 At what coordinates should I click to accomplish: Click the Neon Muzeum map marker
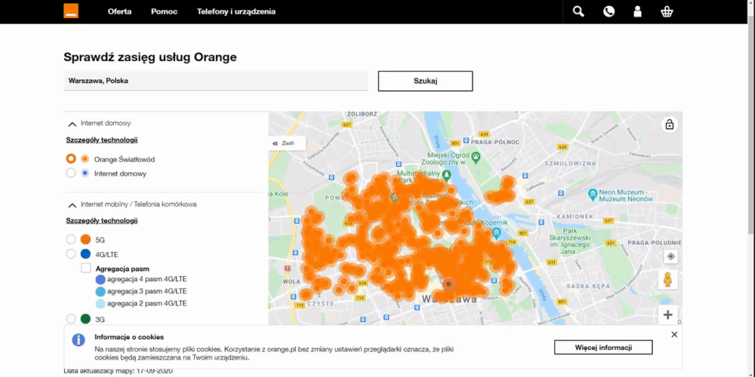[593, 195]
